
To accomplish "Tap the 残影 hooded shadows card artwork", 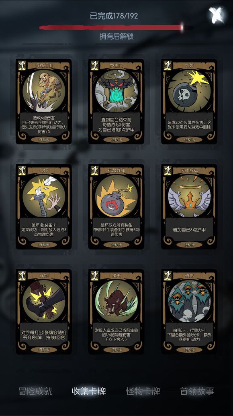I will tap(189, 301).
